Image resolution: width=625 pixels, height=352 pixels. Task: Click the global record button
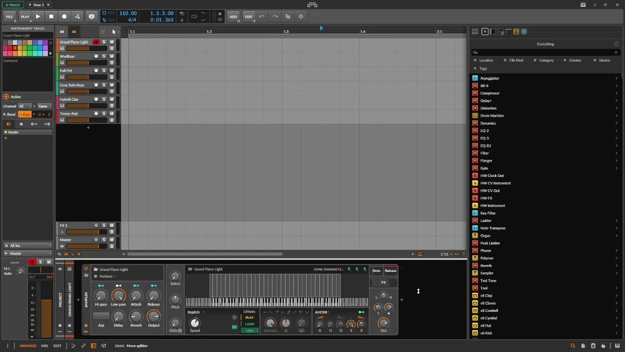coord(64,17)
